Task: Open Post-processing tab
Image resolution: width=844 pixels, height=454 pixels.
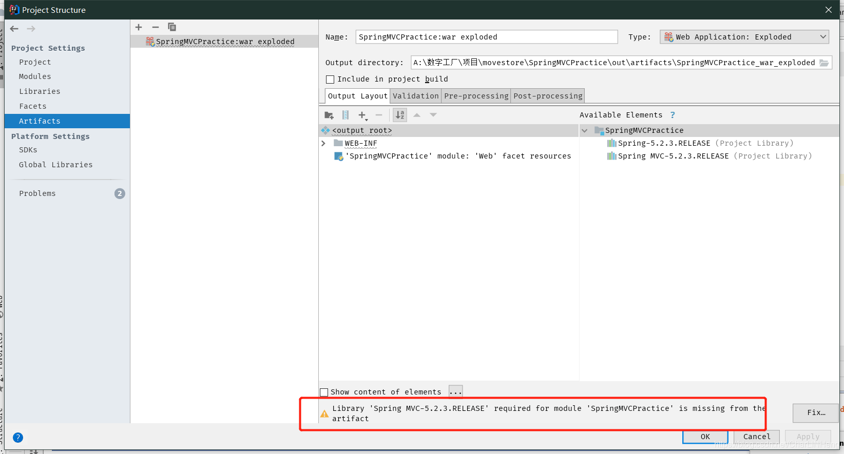Action: (x=548, y=96)
